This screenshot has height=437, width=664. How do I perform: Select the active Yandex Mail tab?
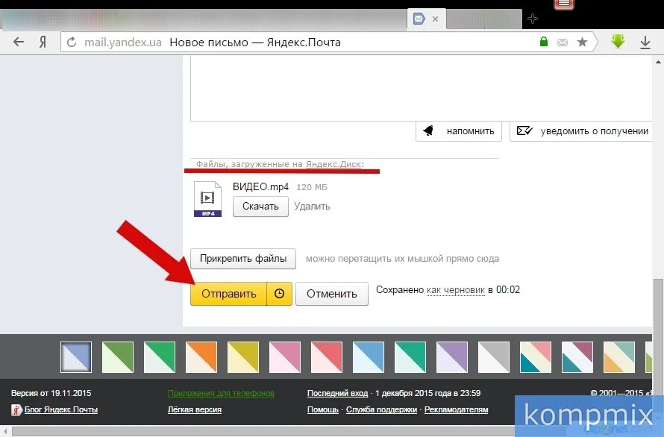point(426,19)
